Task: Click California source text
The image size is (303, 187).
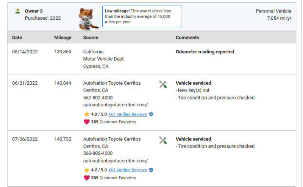Action: [93, 52]
